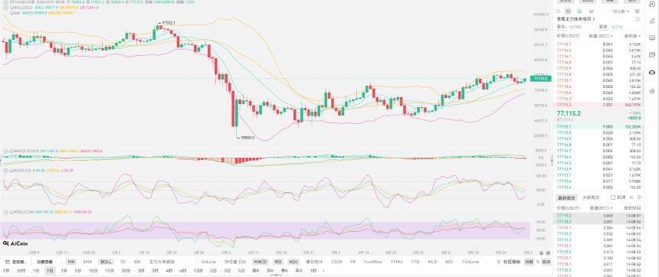Select the first order book view icon
Viewport: 659px width, 277px height.
(x=558, y=11)
